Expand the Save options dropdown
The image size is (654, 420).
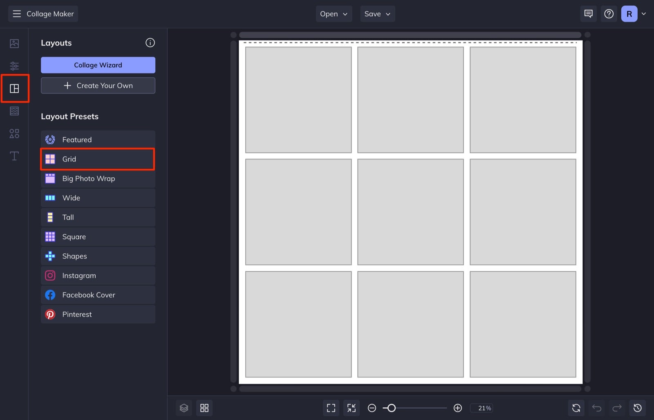coord(377,13)
